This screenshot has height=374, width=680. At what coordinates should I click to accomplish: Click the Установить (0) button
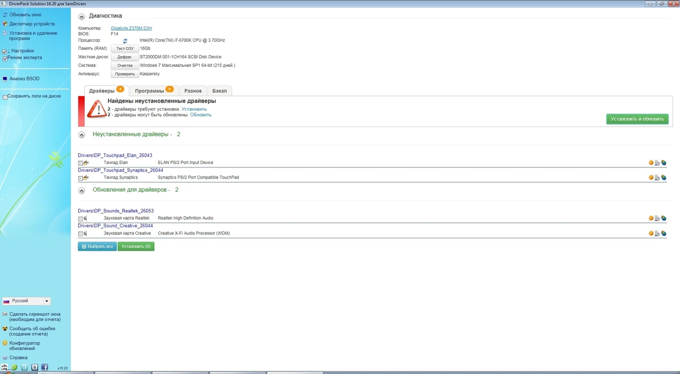136,247
